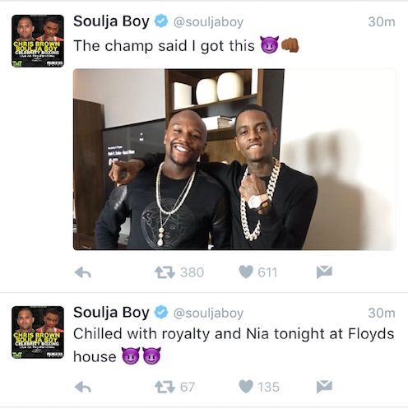
Task: Open Soulja Boy avatar on first tweet
Action: (38, 41)
